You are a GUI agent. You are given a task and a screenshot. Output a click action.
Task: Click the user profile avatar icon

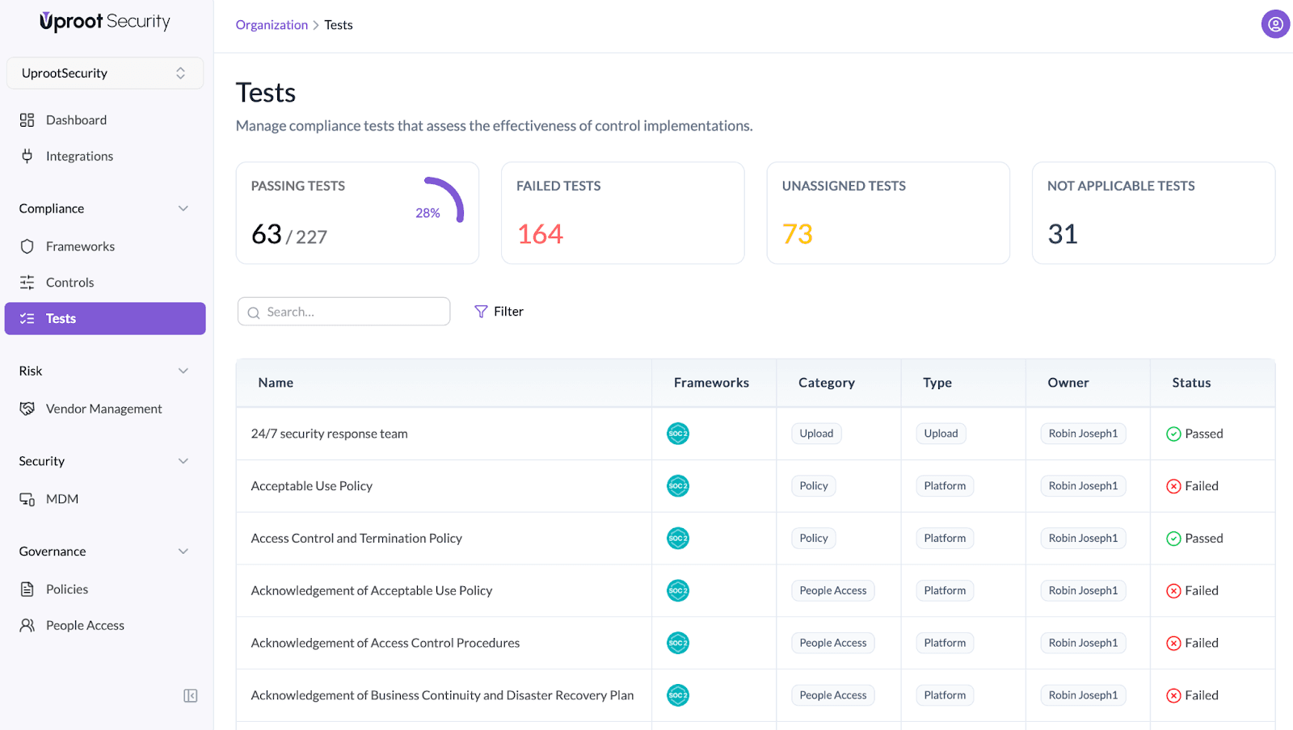point(1274,24)
